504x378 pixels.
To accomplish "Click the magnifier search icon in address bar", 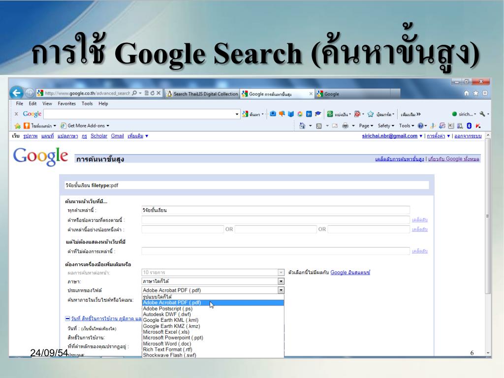I will [134, 93].
